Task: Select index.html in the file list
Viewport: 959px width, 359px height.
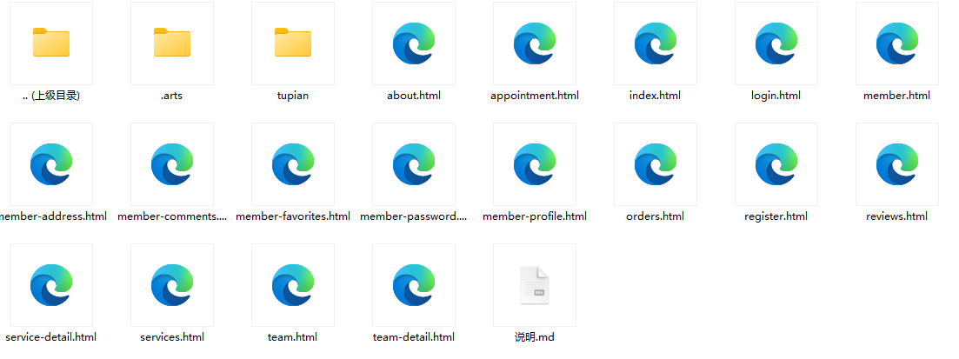Action: click(655, 43)
